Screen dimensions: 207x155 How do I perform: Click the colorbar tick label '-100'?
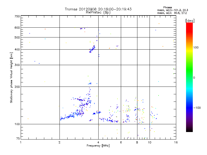coord(197,108)
